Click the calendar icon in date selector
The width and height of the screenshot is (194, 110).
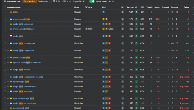pyautogui.click(x=54, y=2)
